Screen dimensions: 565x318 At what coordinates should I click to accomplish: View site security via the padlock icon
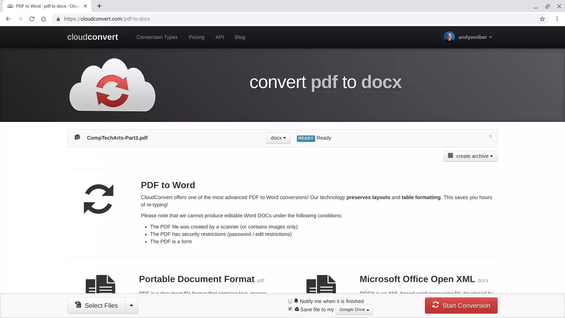click(58, 19)
